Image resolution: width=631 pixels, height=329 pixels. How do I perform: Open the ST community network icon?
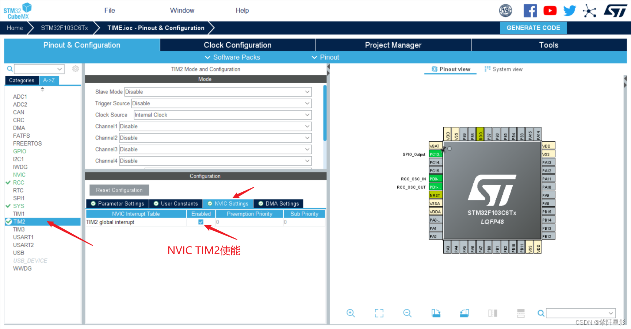589,11
